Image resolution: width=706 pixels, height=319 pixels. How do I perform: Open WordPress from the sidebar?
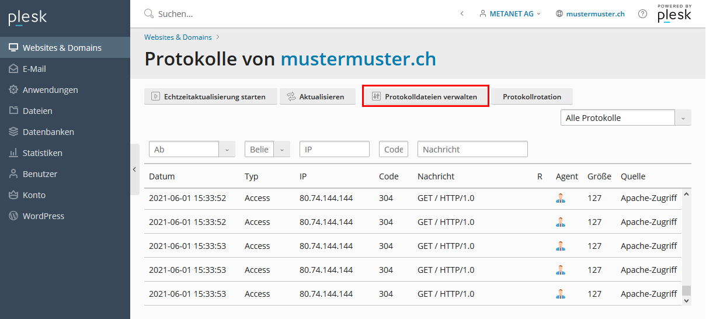(x=43, y=216)
